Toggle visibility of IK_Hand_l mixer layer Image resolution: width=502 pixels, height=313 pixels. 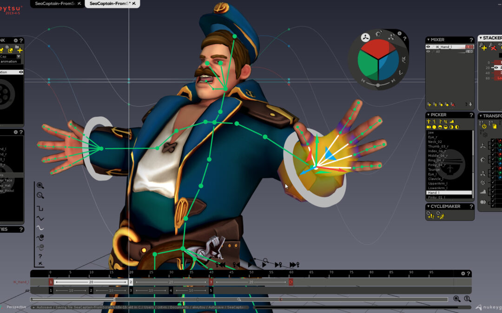(x=428, y=47)
